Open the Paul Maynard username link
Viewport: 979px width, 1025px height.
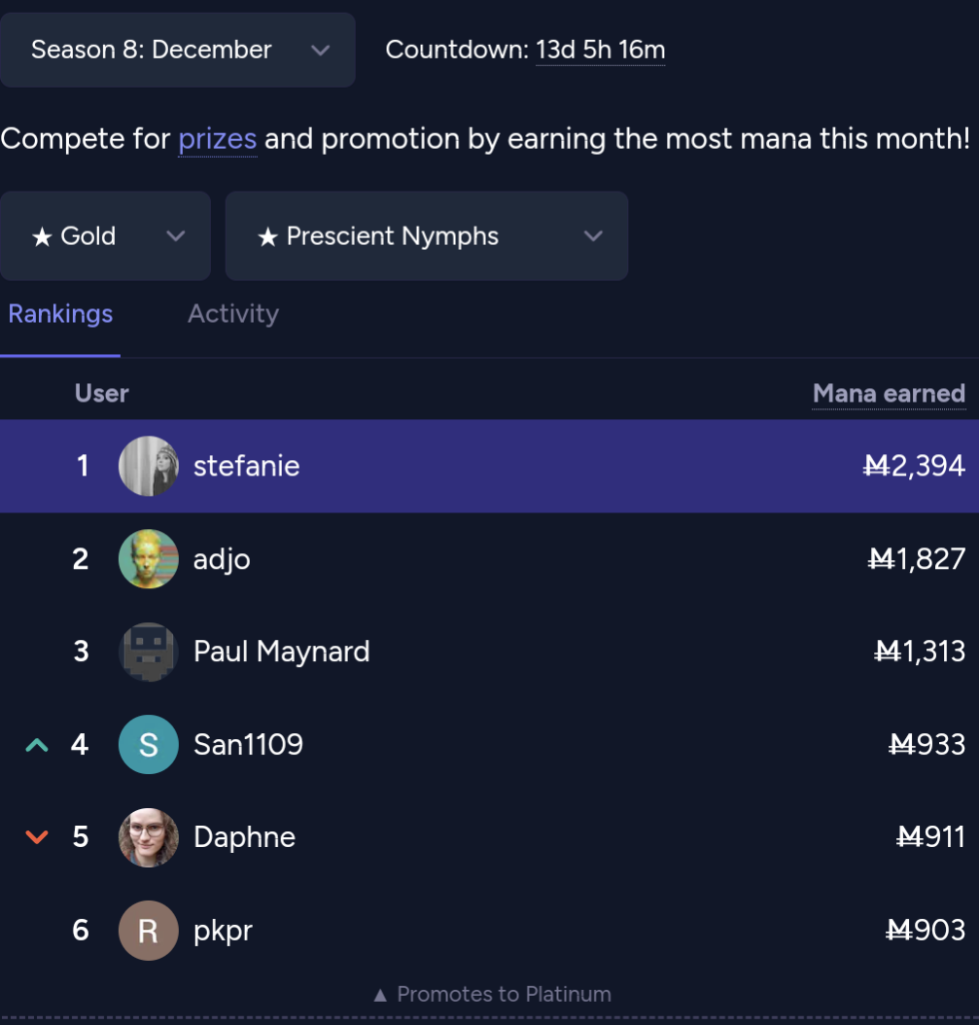282,652
